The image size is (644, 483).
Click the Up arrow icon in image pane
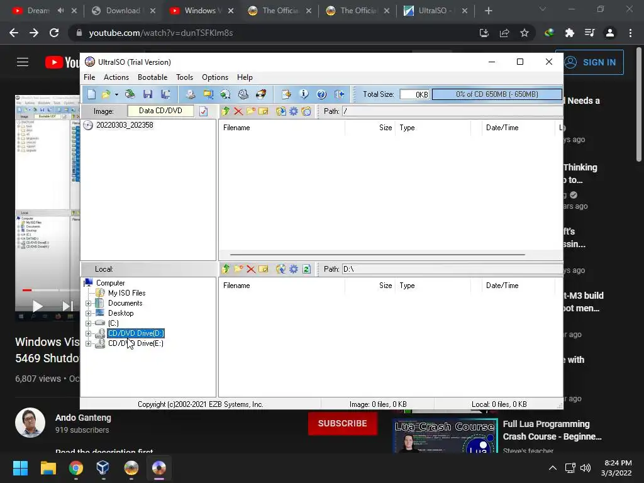pyautogui.click(x=226, y=111)
